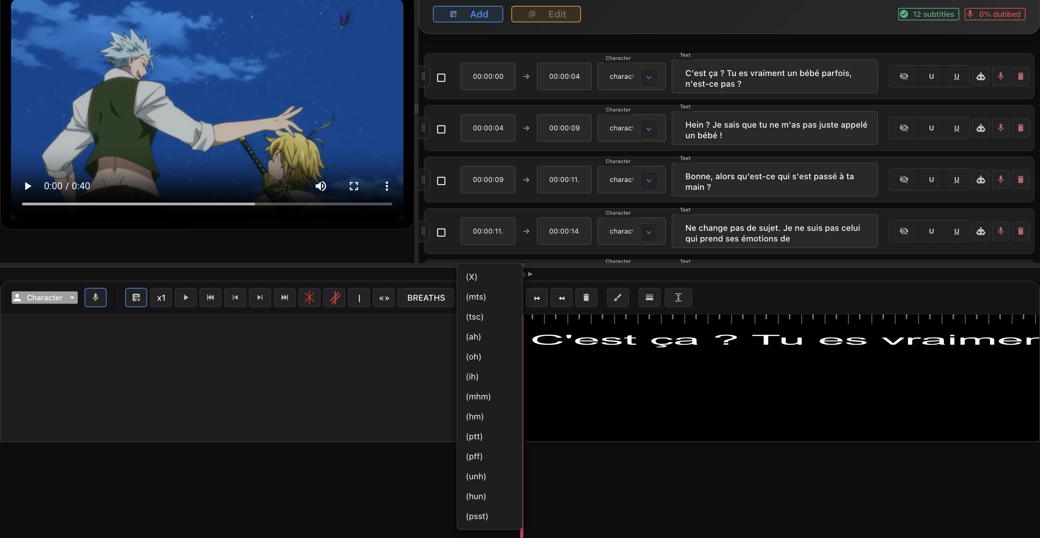Click the trash icon in timeline toolbar

(x=586, y=298)
